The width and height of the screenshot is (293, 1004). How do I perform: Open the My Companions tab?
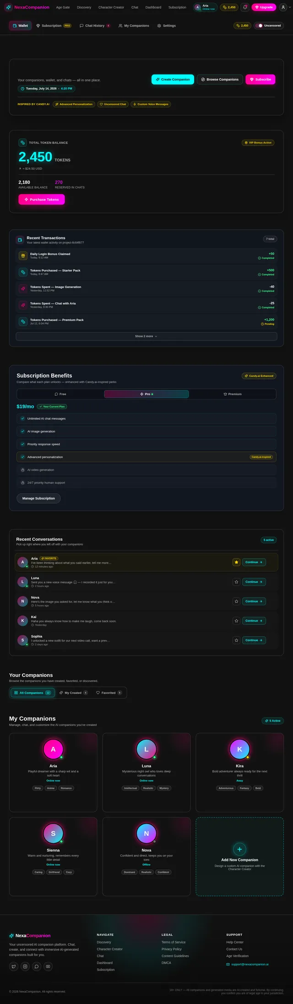(134, 26)
